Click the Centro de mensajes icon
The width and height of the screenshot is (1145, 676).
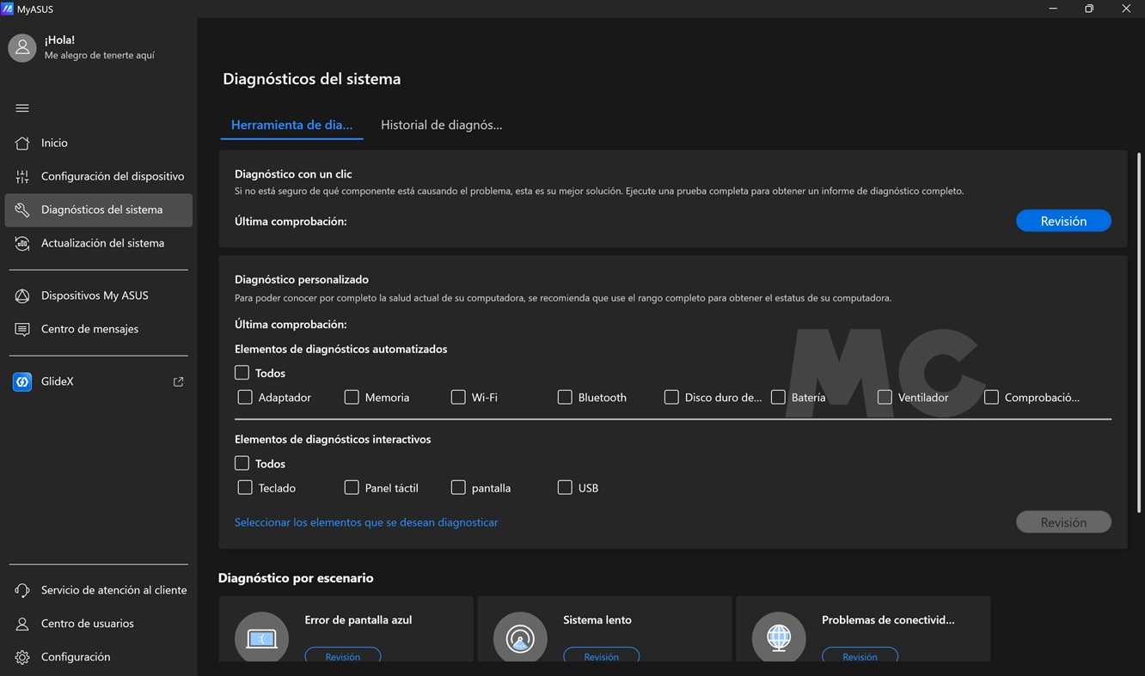[22, 329]
